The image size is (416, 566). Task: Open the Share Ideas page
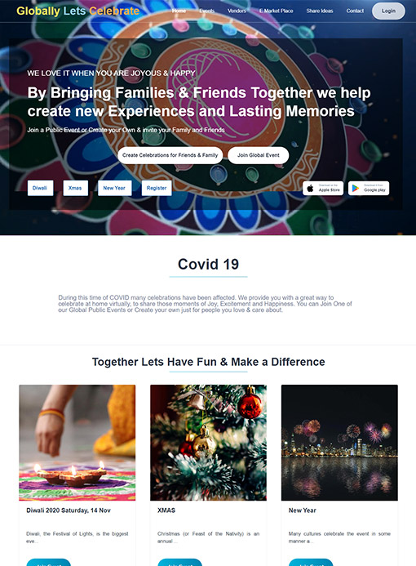(x=320, y=11)
